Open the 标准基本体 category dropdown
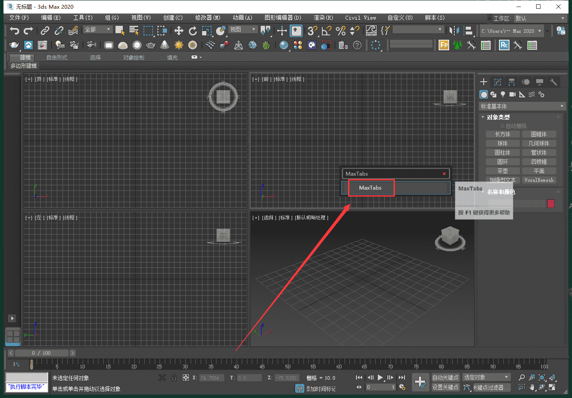Viewport: 572px width, 398px height. (x=522, y=106)
